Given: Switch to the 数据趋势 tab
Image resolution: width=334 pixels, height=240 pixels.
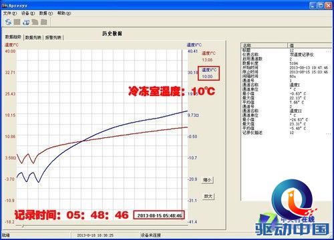Looking at the screenshot, I should point(13,37).
